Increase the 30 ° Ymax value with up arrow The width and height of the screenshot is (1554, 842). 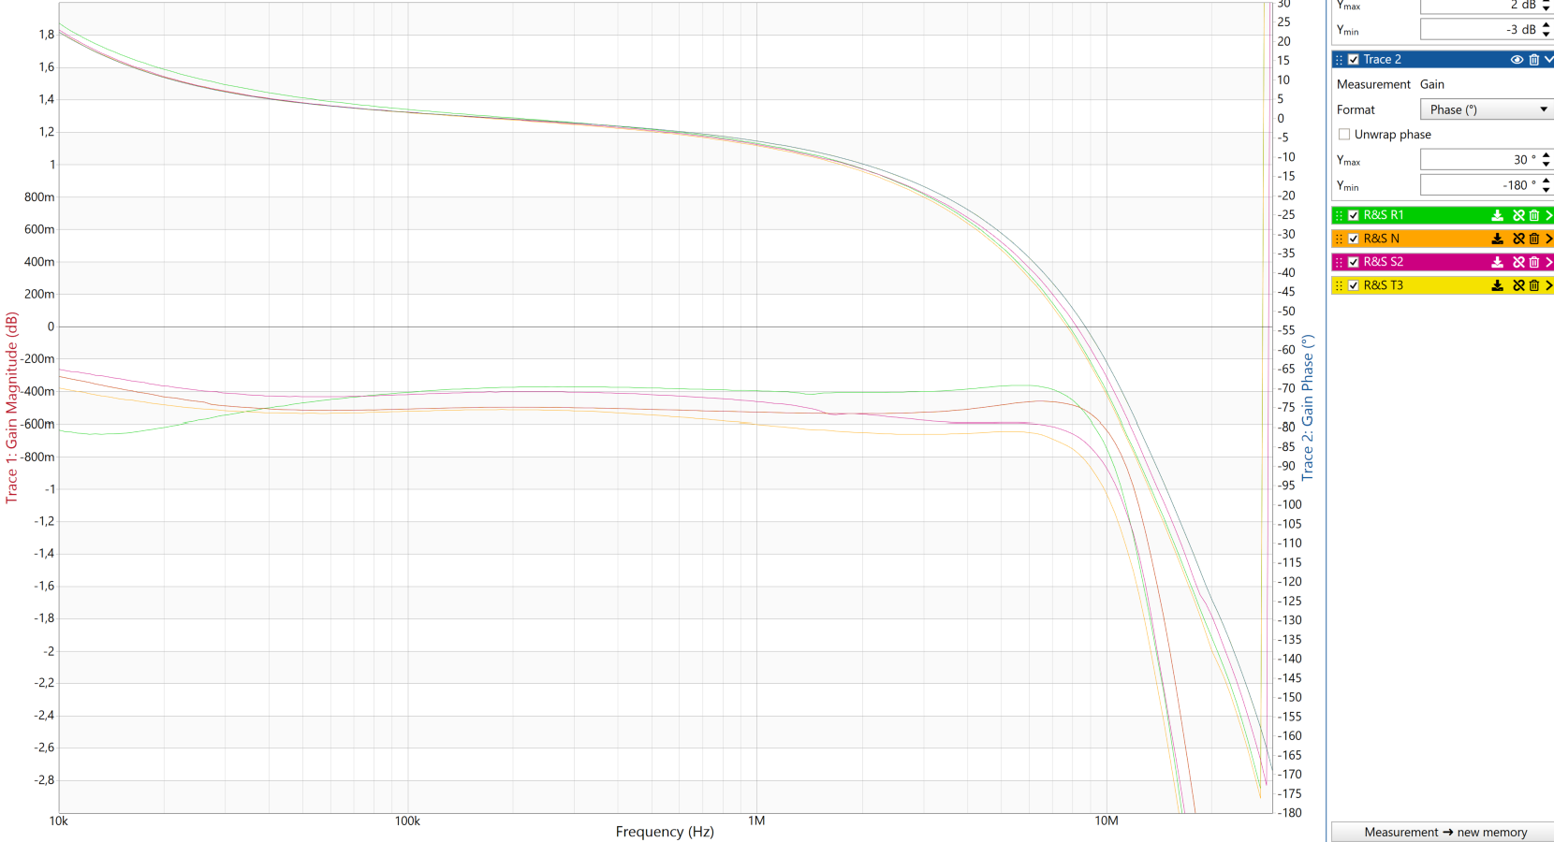point(1547,155)
